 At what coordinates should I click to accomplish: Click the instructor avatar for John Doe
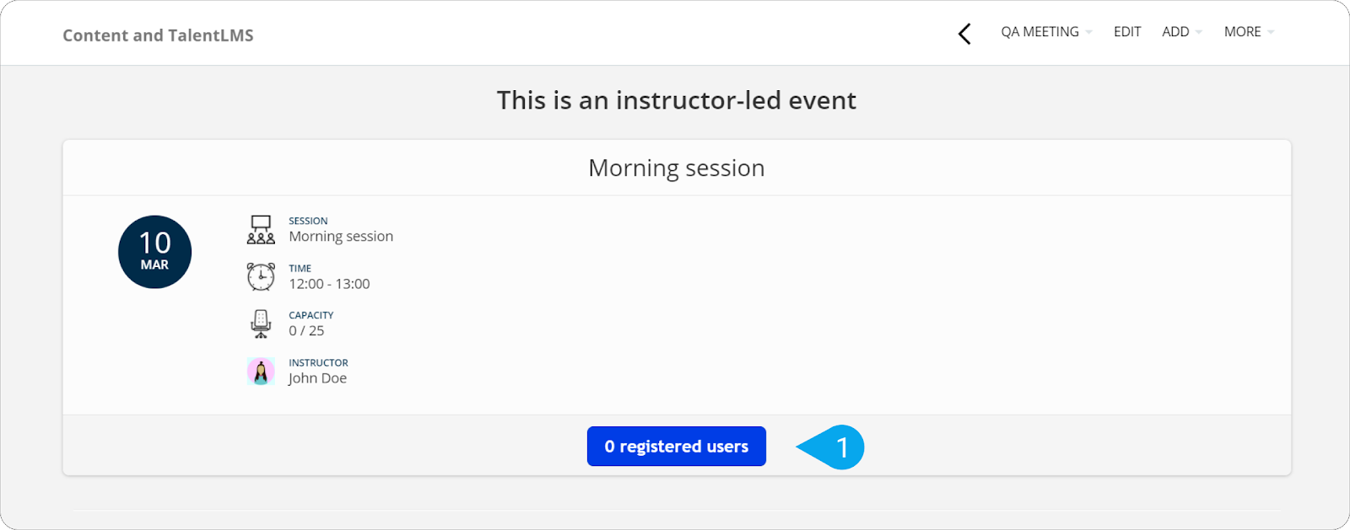[261, 371]
